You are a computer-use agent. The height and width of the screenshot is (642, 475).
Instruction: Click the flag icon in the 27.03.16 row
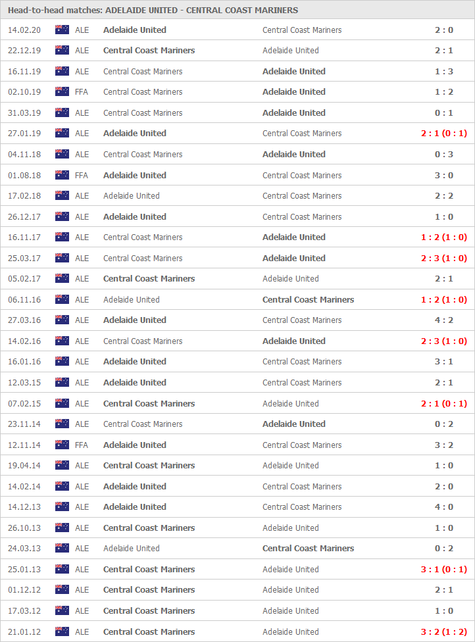pyautogui.click(x=62, y=320)
